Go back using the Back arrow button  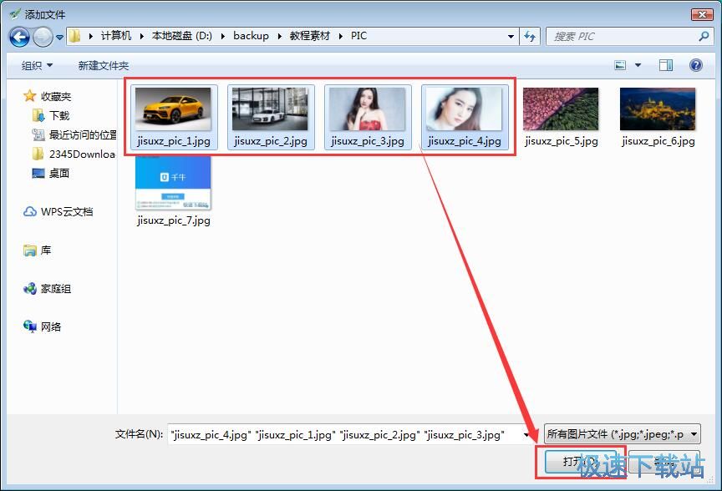coord(19,37)
